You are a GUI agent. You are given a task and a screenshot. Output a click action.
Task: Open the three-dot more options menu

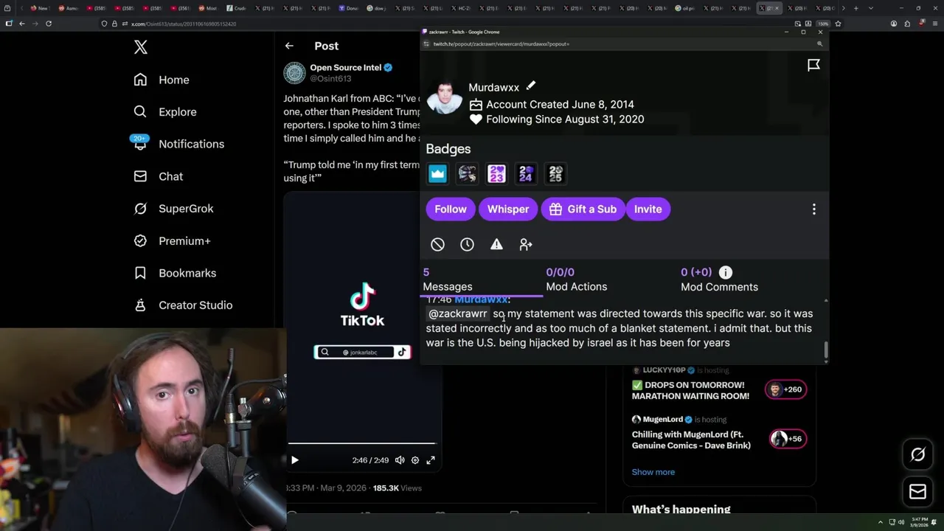point(814,209)
